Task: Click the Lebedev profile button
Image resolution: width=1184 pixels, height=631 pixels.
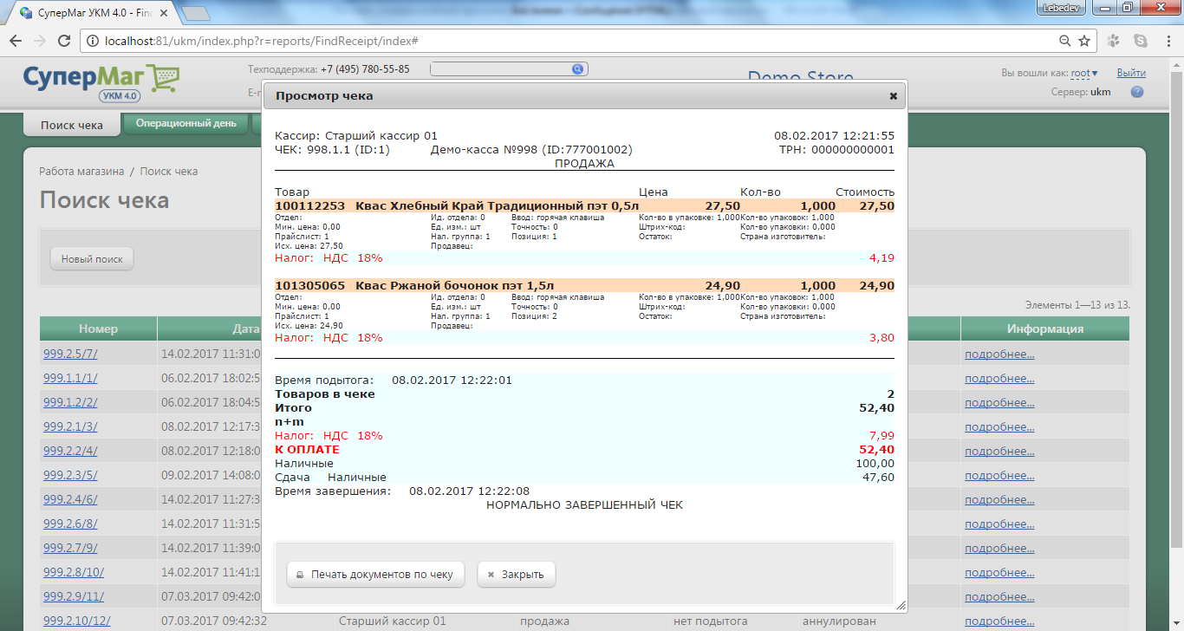Action: coord(1062,7)
